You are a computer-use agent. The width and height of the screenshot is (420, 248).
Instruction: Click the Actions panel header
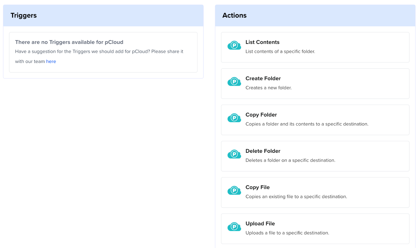point(234,15)
